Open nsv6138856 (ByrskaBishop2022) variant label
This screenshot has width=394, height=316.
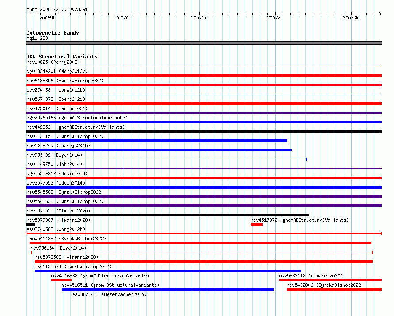[65, 81]
